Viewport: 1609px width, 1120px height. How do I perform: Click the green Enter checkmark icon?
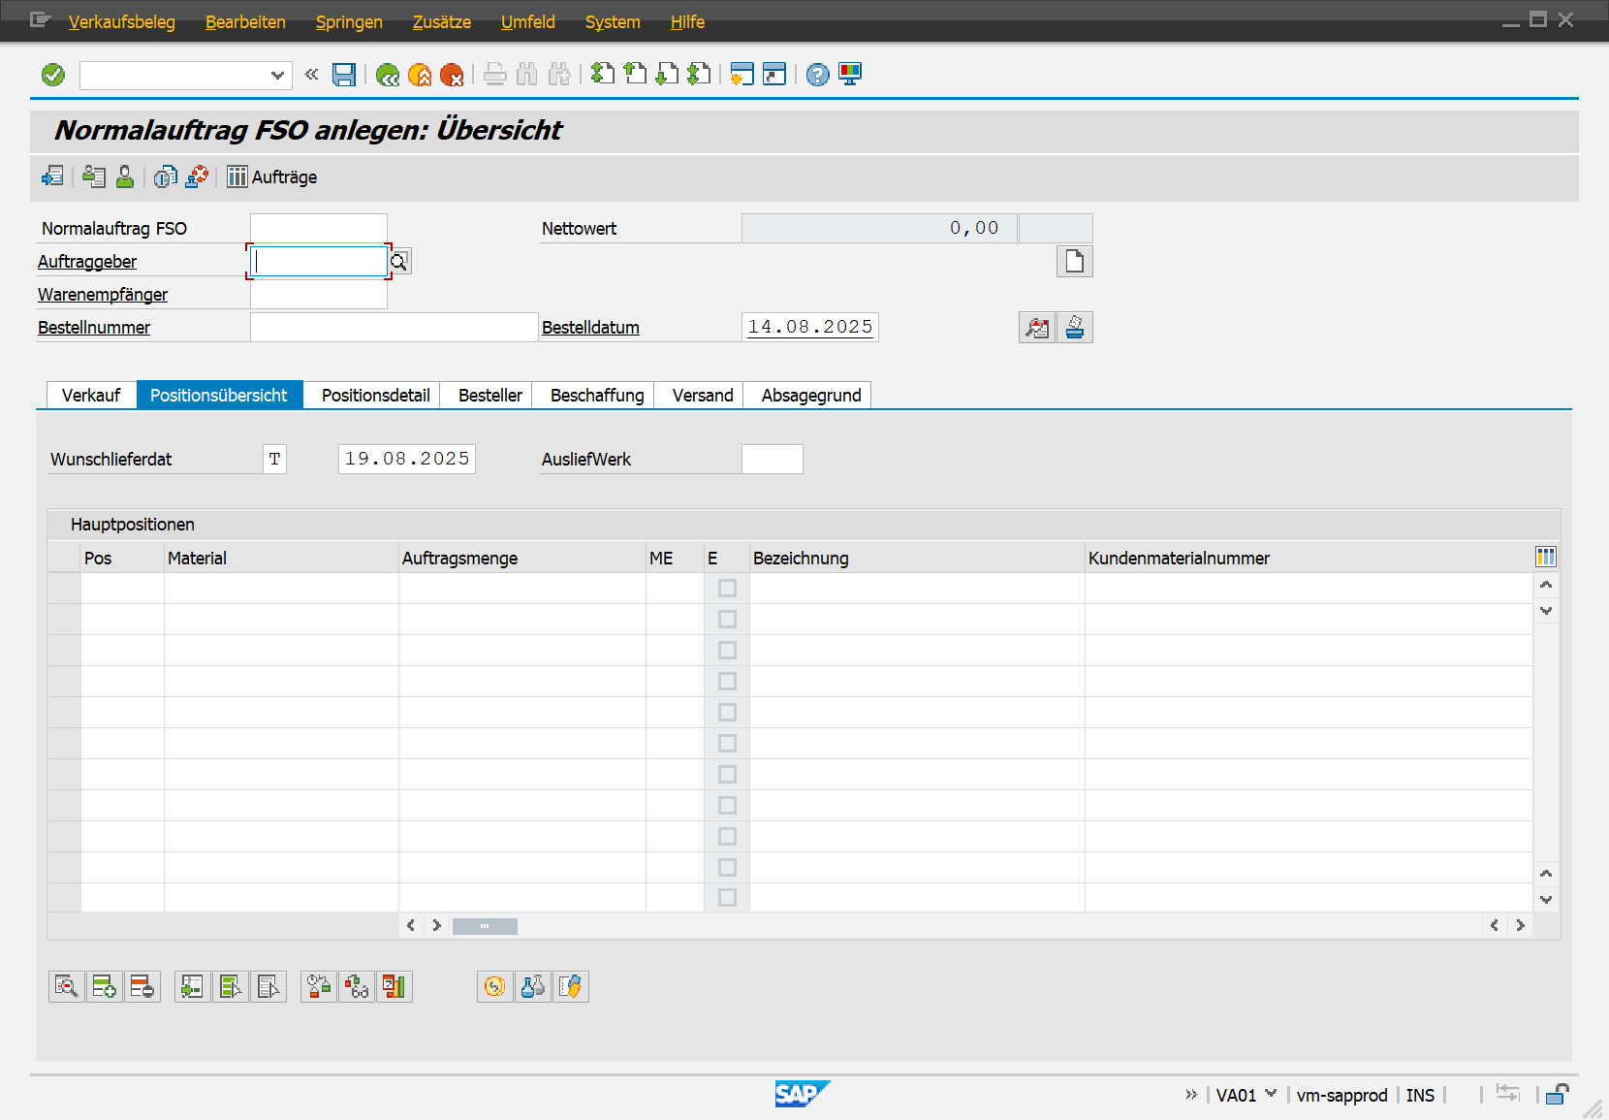click(x=53, y=75)
